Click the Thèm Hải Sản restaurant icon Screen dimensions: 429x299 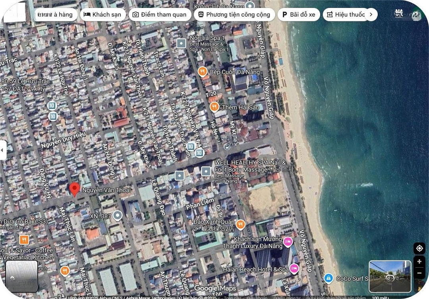point(214,107)
